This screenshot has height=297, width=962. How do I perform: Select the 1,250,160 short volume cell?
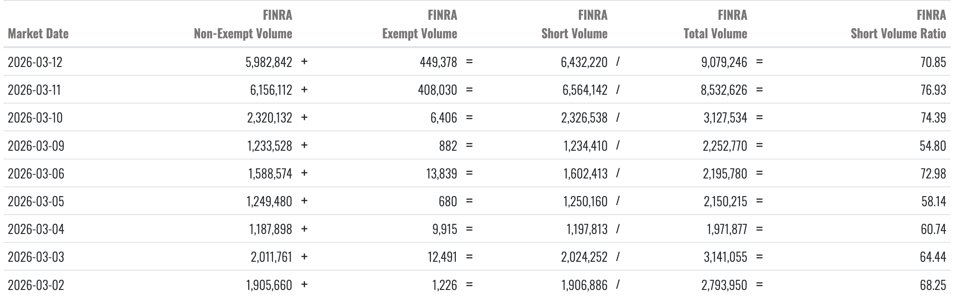pyautogui.click(x=585, y=201)
